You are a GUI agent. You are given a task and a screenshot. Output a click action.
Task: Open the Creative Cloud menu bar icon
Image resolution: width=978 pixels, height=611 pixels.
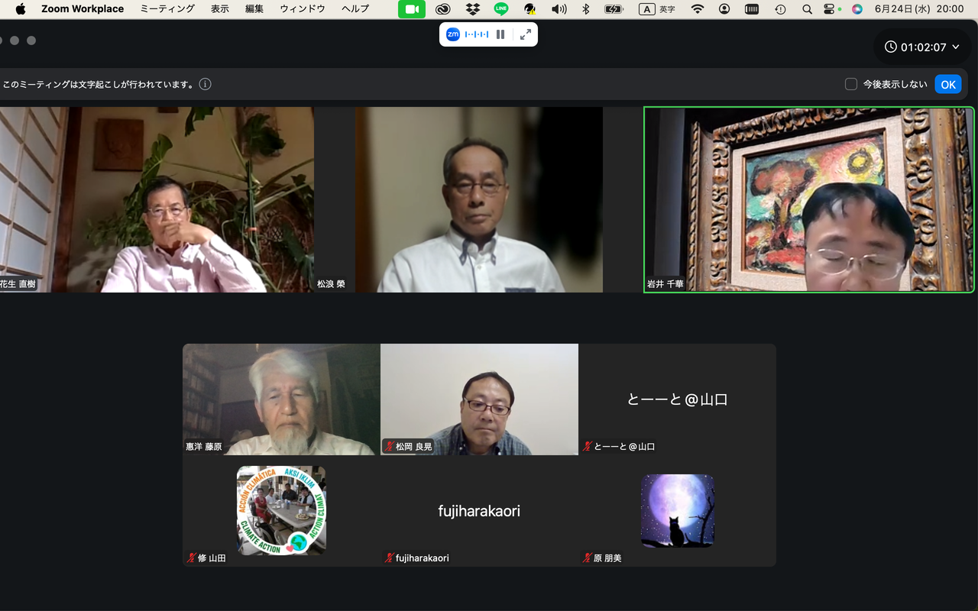pyautogui.click(x=442, y=9)
